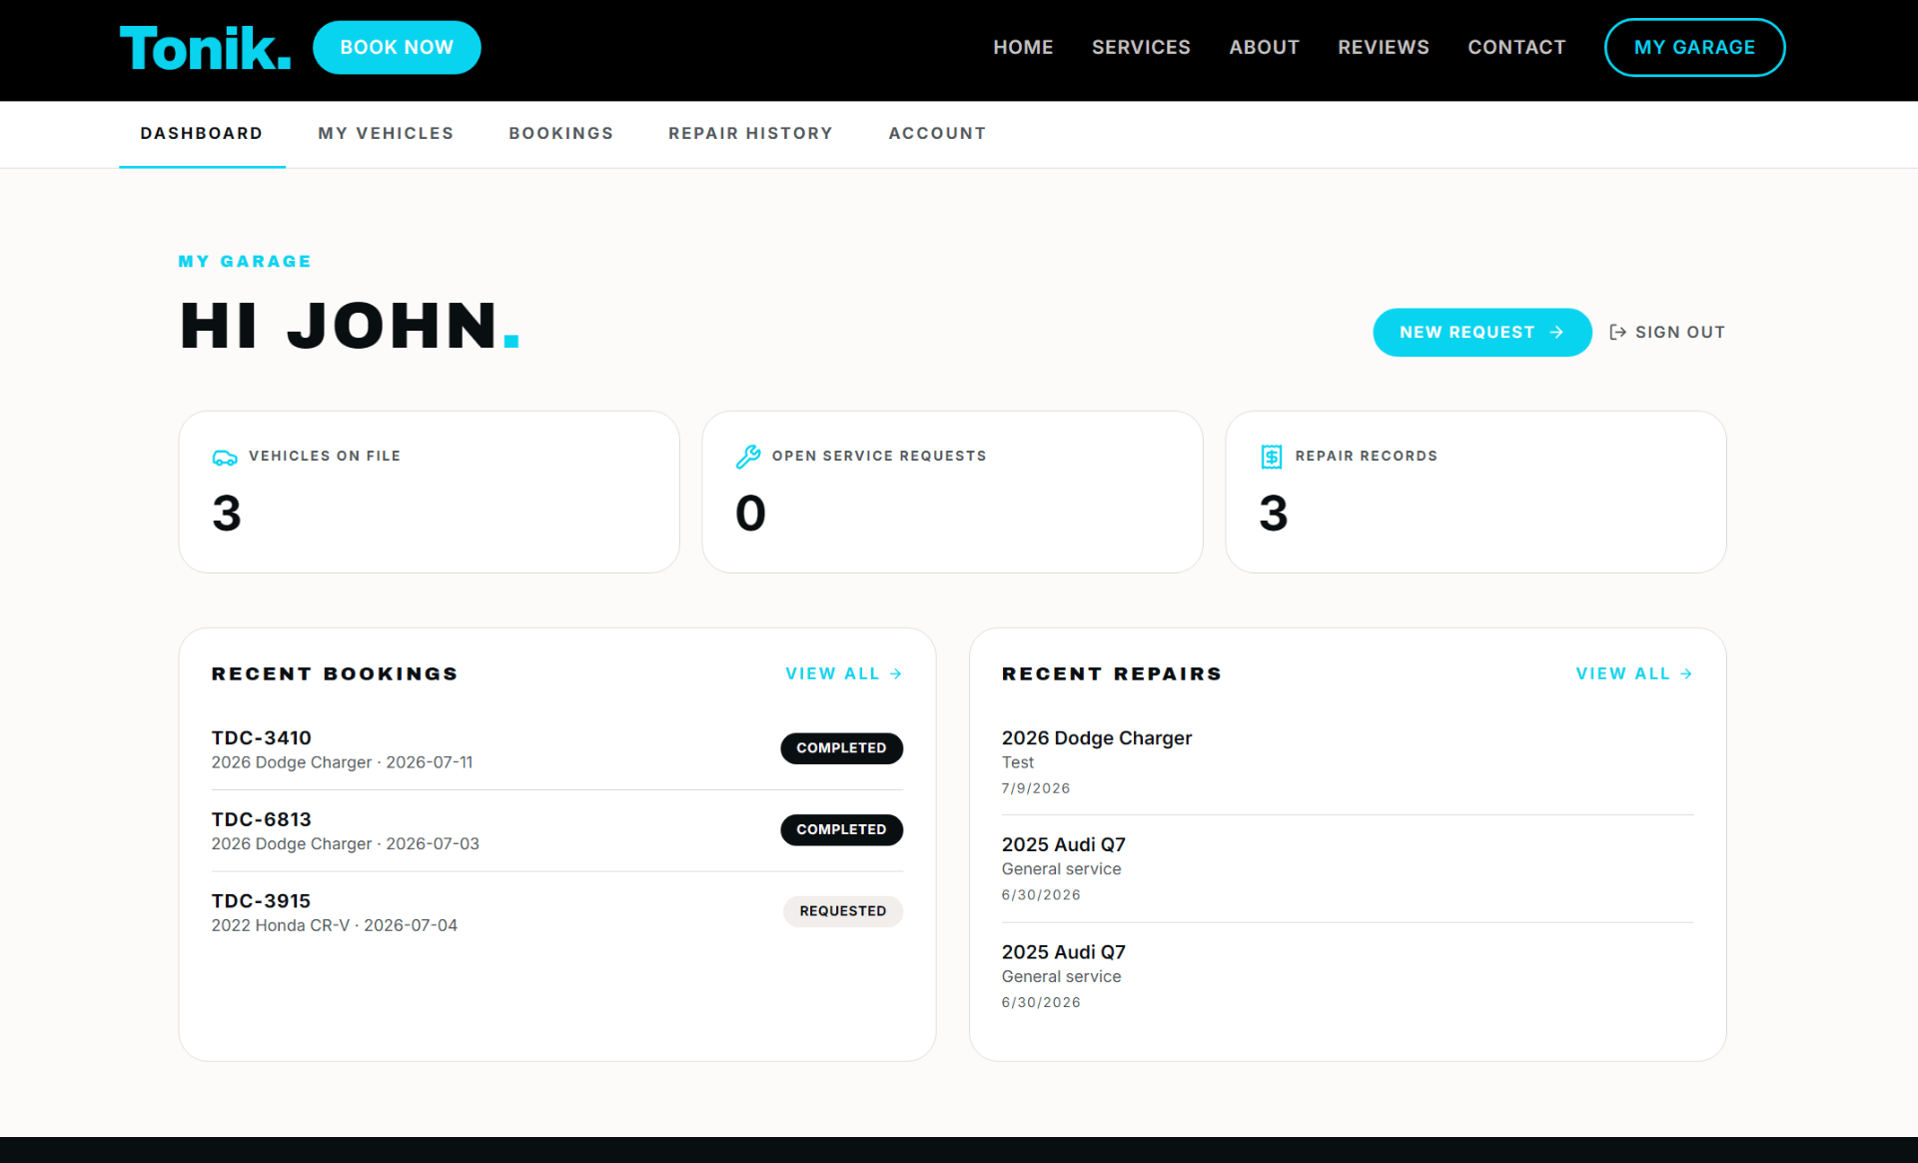Image resolution: width=1918 pixels, height=1163 pixels.
Task: Click the arrow next to Recent Bookings View All
Action: [x=896, y=673]
